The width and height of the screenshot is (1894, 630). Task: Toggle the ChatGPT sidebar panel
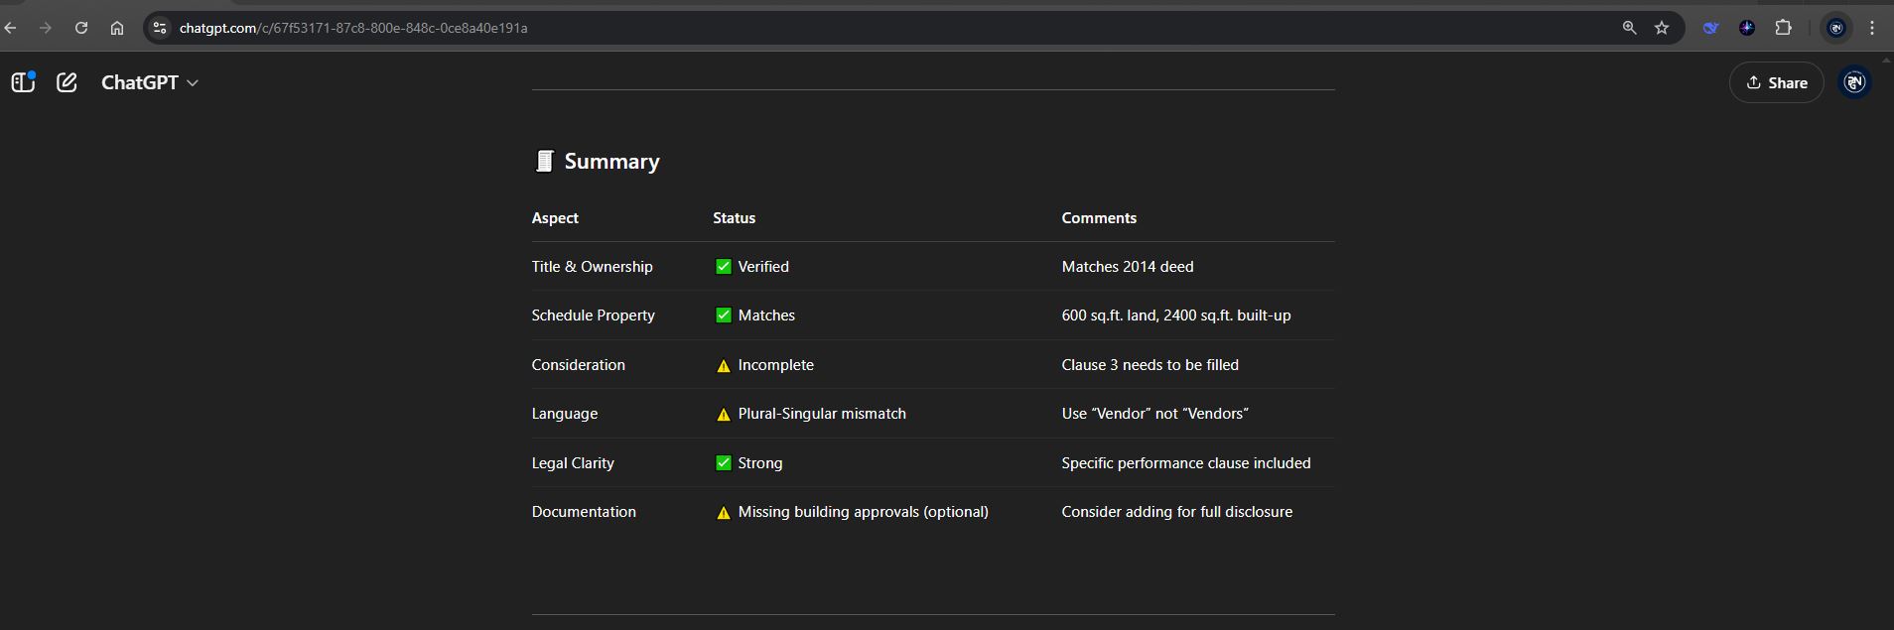coord(23,82)
